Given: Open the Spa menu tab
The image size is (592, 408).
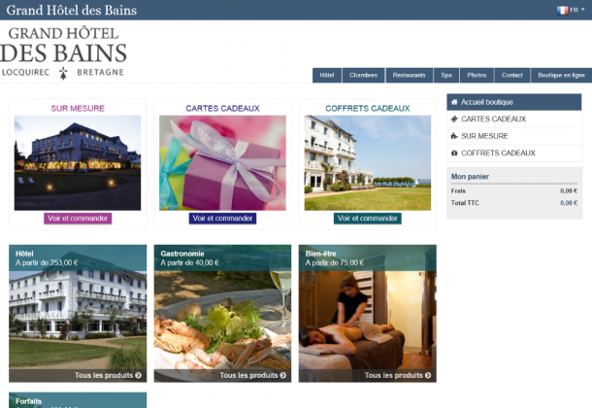Looking at the screenshot, I should [446, 75].
